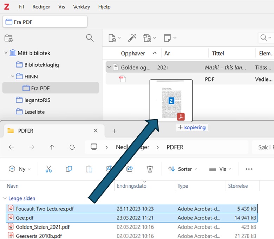
Task: Click the add item by identifier wand
Action: (132, 38)
